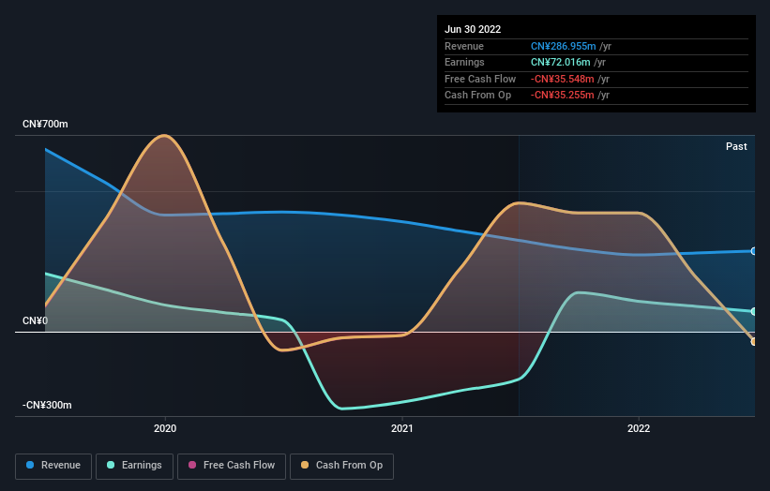Image resolution: width=770 pixels, height=491 pixels.
Task: Click the CN¥72.016m earnings value
Action: (x=560, y=62)
